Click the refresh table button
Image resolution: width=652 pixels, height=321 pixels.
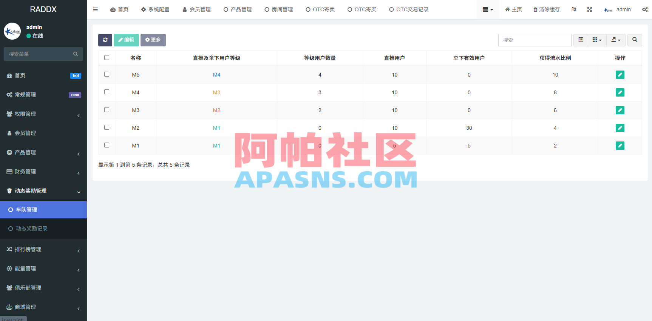click(x=105, y=40)
